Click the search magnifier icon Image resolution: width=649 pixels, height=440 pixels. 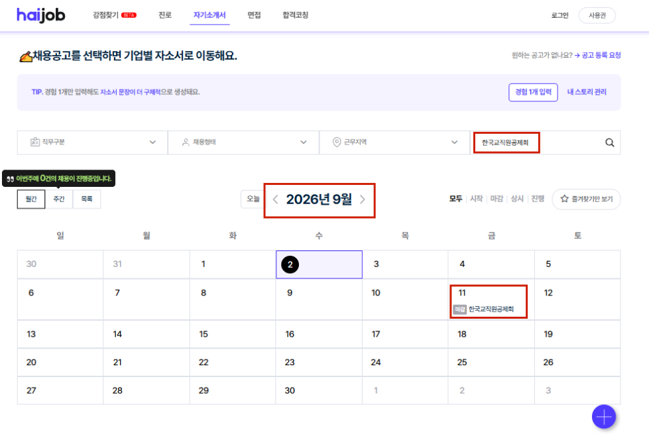[x=609, y=143]
